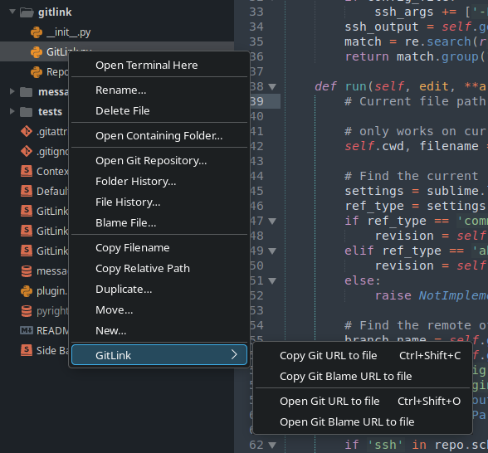Choose File History... entry
The image size is (488, 453).
pyautogui.click(x=159, y=202)
